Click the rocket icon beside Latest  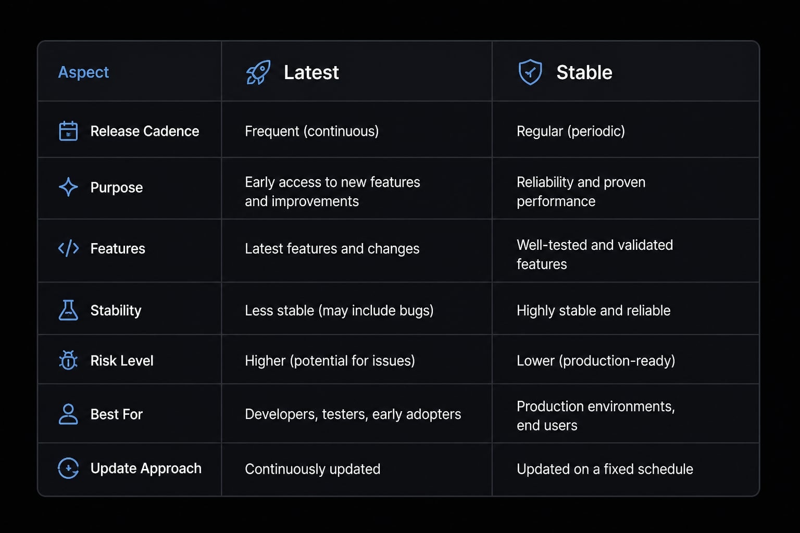[258, 72]
